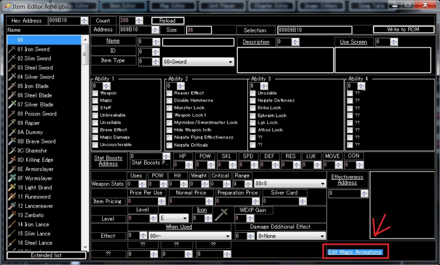The width and height of the screenshot is (440, 265).
Task: Click the Write to ROM button
Action: 403,29
